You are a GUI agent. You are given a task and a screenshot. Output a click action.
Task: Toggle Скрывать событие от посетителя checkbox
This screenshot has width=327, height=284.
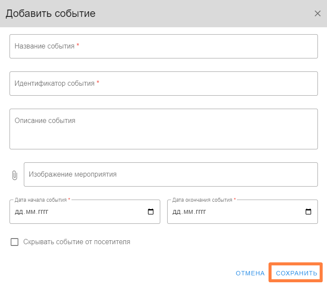click(x=15, y=242)
